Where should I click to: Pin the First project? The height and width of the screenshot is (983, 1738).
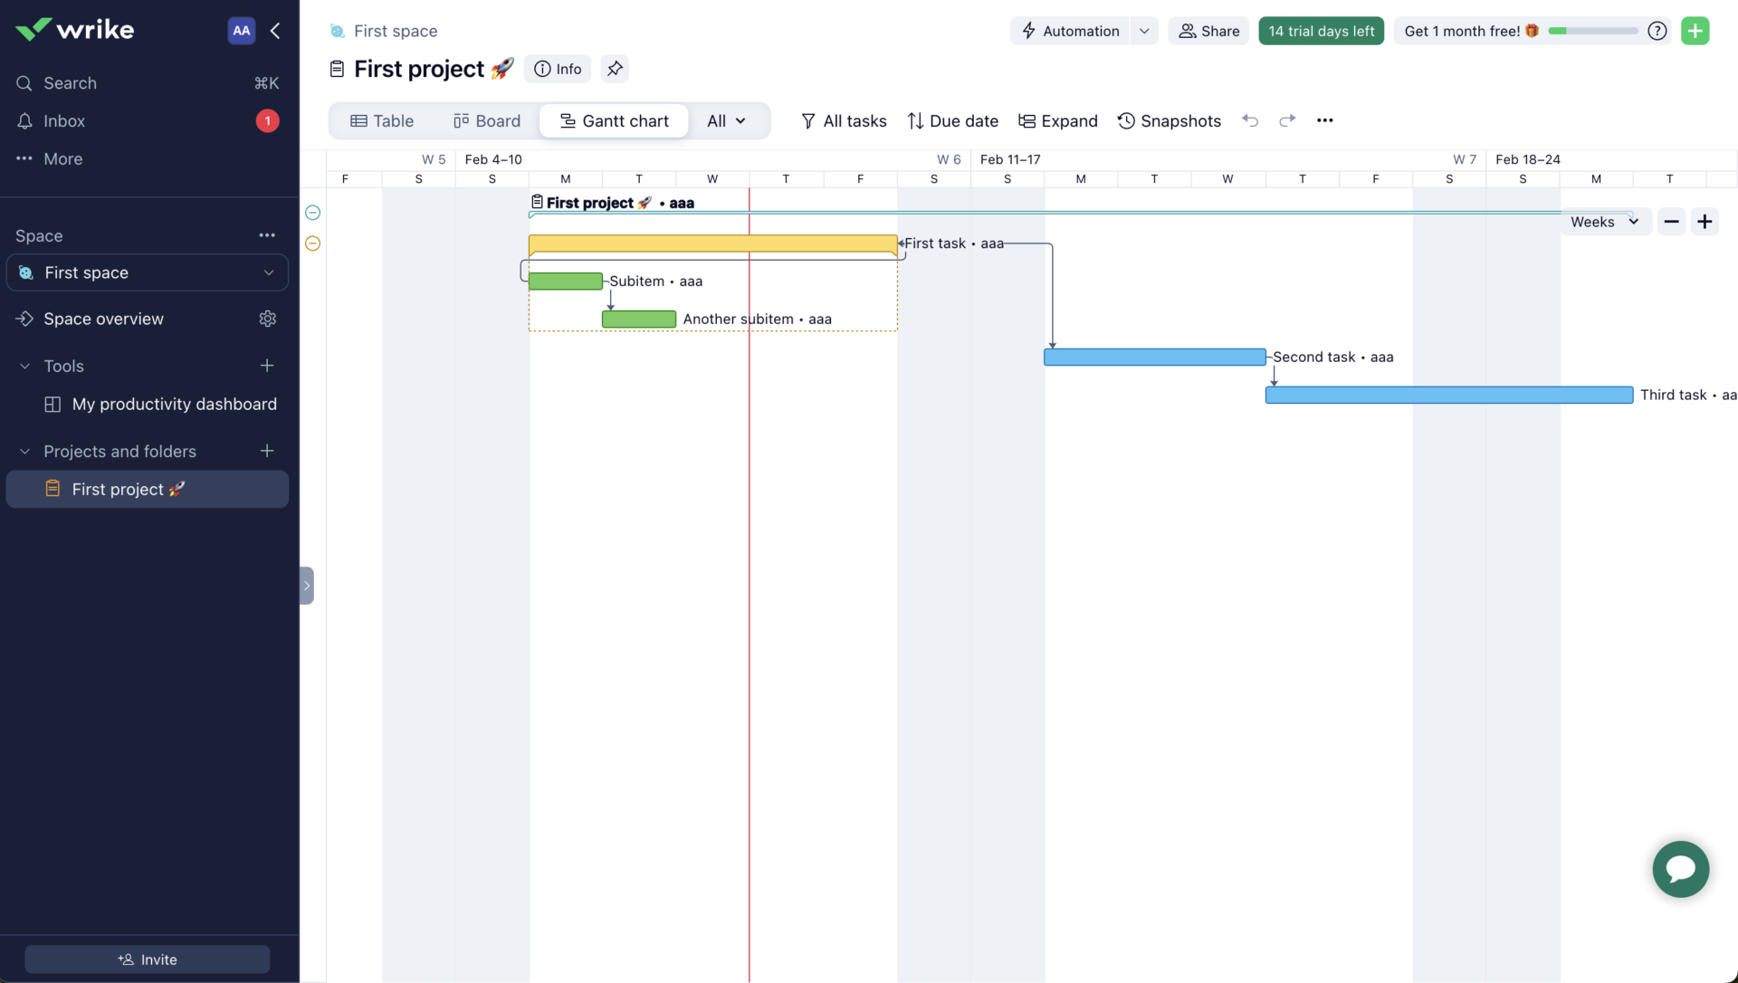pyautogui.click(x=615, y=69)
